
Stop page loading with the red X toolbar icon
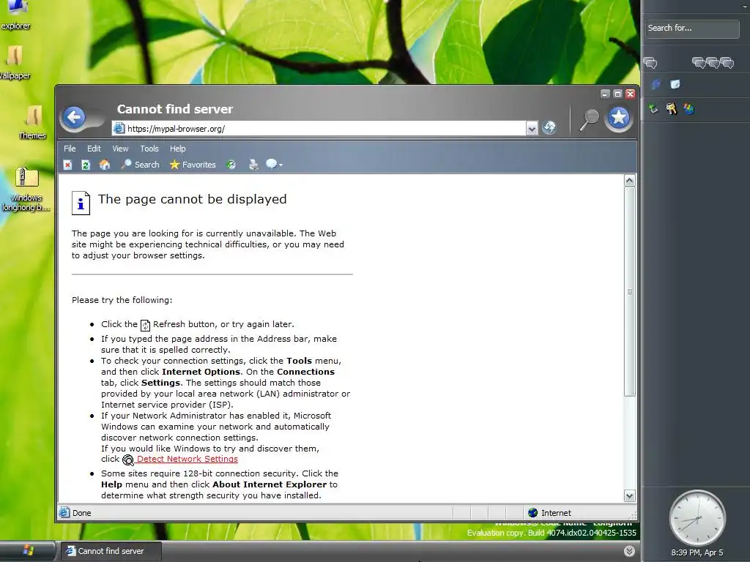tap(67, 165)
